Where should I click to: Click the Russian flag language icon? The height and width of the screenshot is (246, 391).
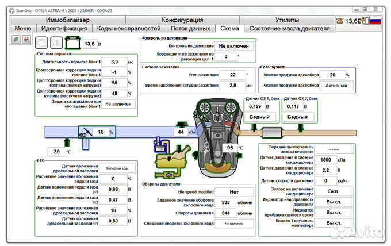[x=375, y=20]
